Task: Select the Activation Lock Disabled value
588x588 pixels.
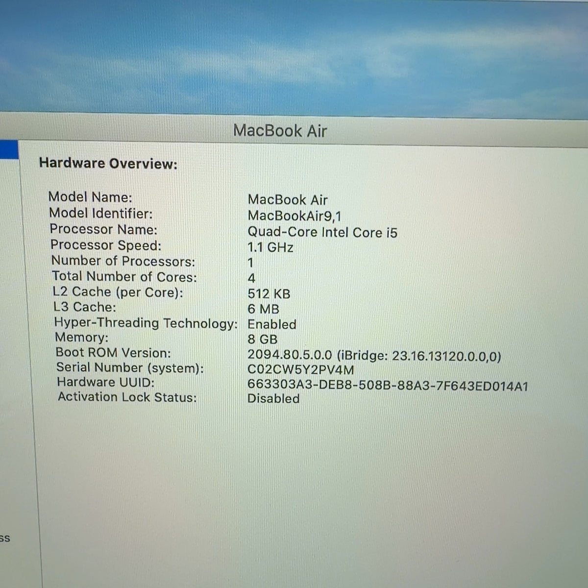Action: [x=273, y=398]
